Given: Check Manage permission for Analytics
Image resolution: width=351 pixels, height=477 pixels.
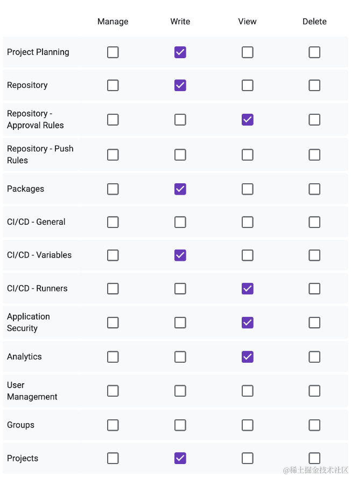Looking at the screenshot, I should tap(113, 357).
